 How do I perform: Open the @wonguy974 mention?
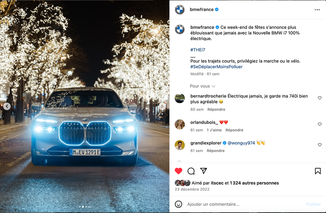(x=241, y=143)
